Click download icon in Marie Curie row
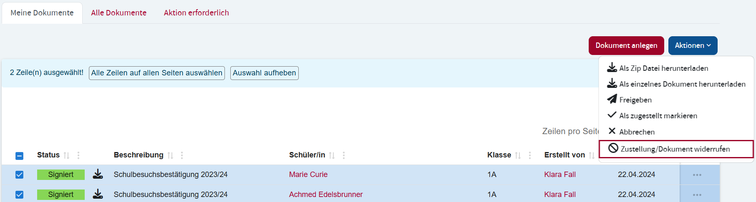Viewport: 756px width, 202px height. [x=98, y=174]
